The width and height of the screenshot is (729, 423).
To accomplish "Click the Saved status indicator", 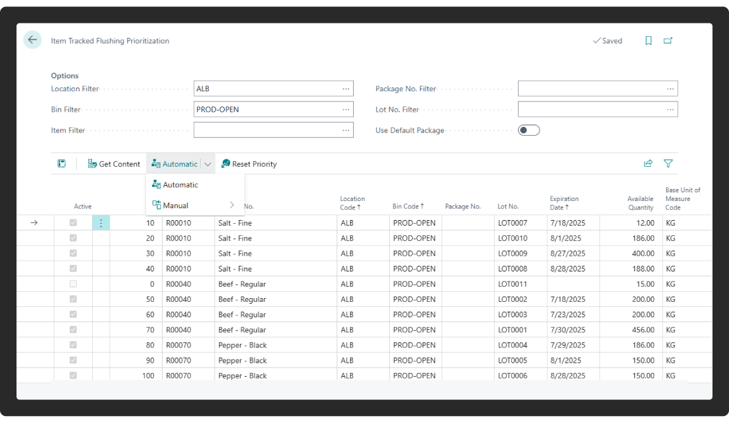I will pyautogui.click(x=607, y=41).
